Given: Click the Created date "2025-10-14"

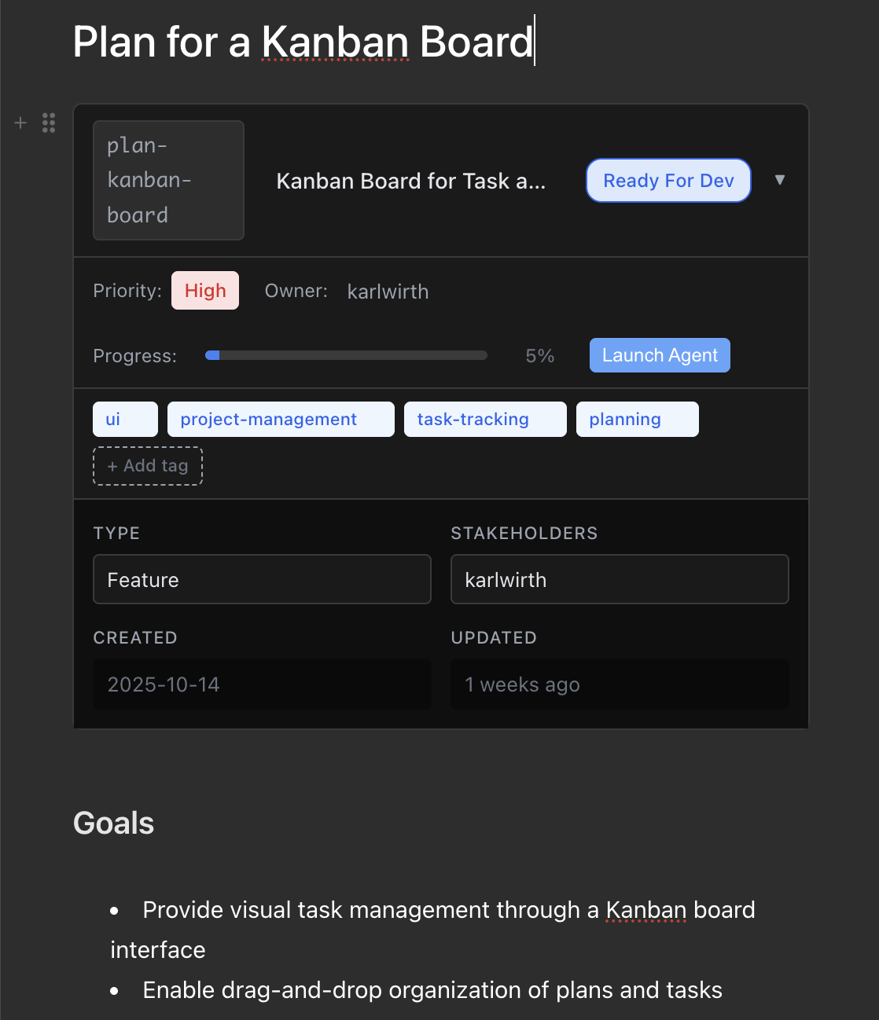Looking at the screenshot, I should point(261,684).
